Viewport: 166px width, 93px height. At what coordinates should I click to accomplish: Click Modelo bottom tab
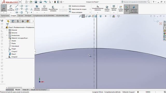(18, 90)
